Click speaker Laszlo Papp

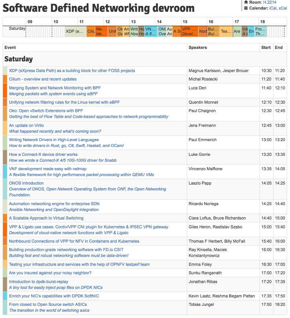200,183
